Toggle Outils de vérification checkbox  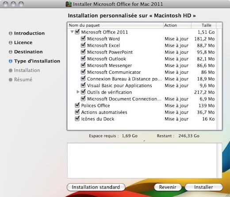(x=83, y=92)
